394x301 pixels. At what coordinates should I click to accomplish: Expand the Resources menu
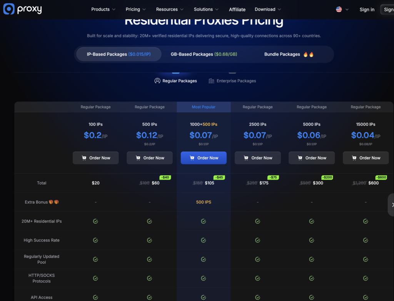[x=170, y=9]
